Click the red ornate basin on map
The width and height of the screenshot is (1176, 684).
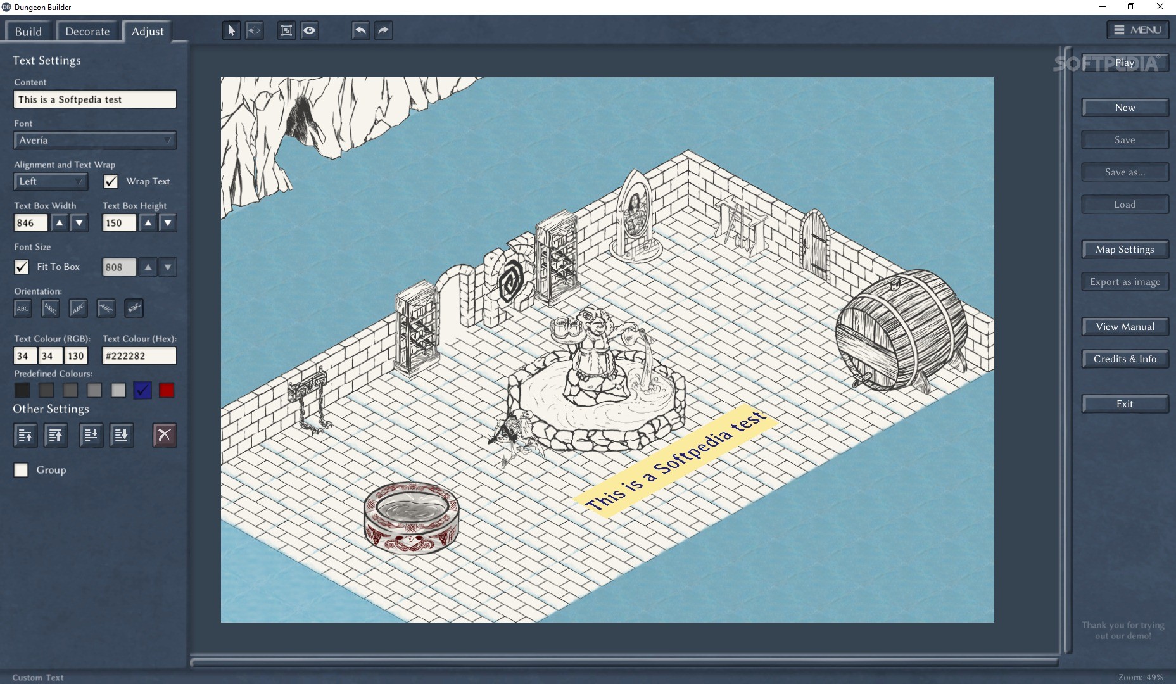click(412, 517)
